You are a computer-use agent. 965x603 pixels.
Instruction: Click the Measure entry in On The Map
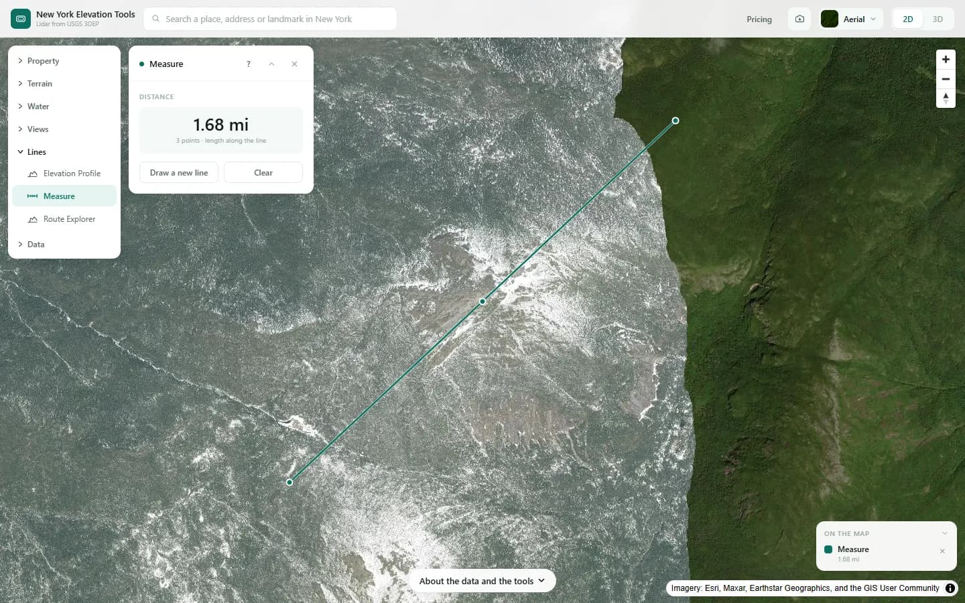[x=853, y=549]
